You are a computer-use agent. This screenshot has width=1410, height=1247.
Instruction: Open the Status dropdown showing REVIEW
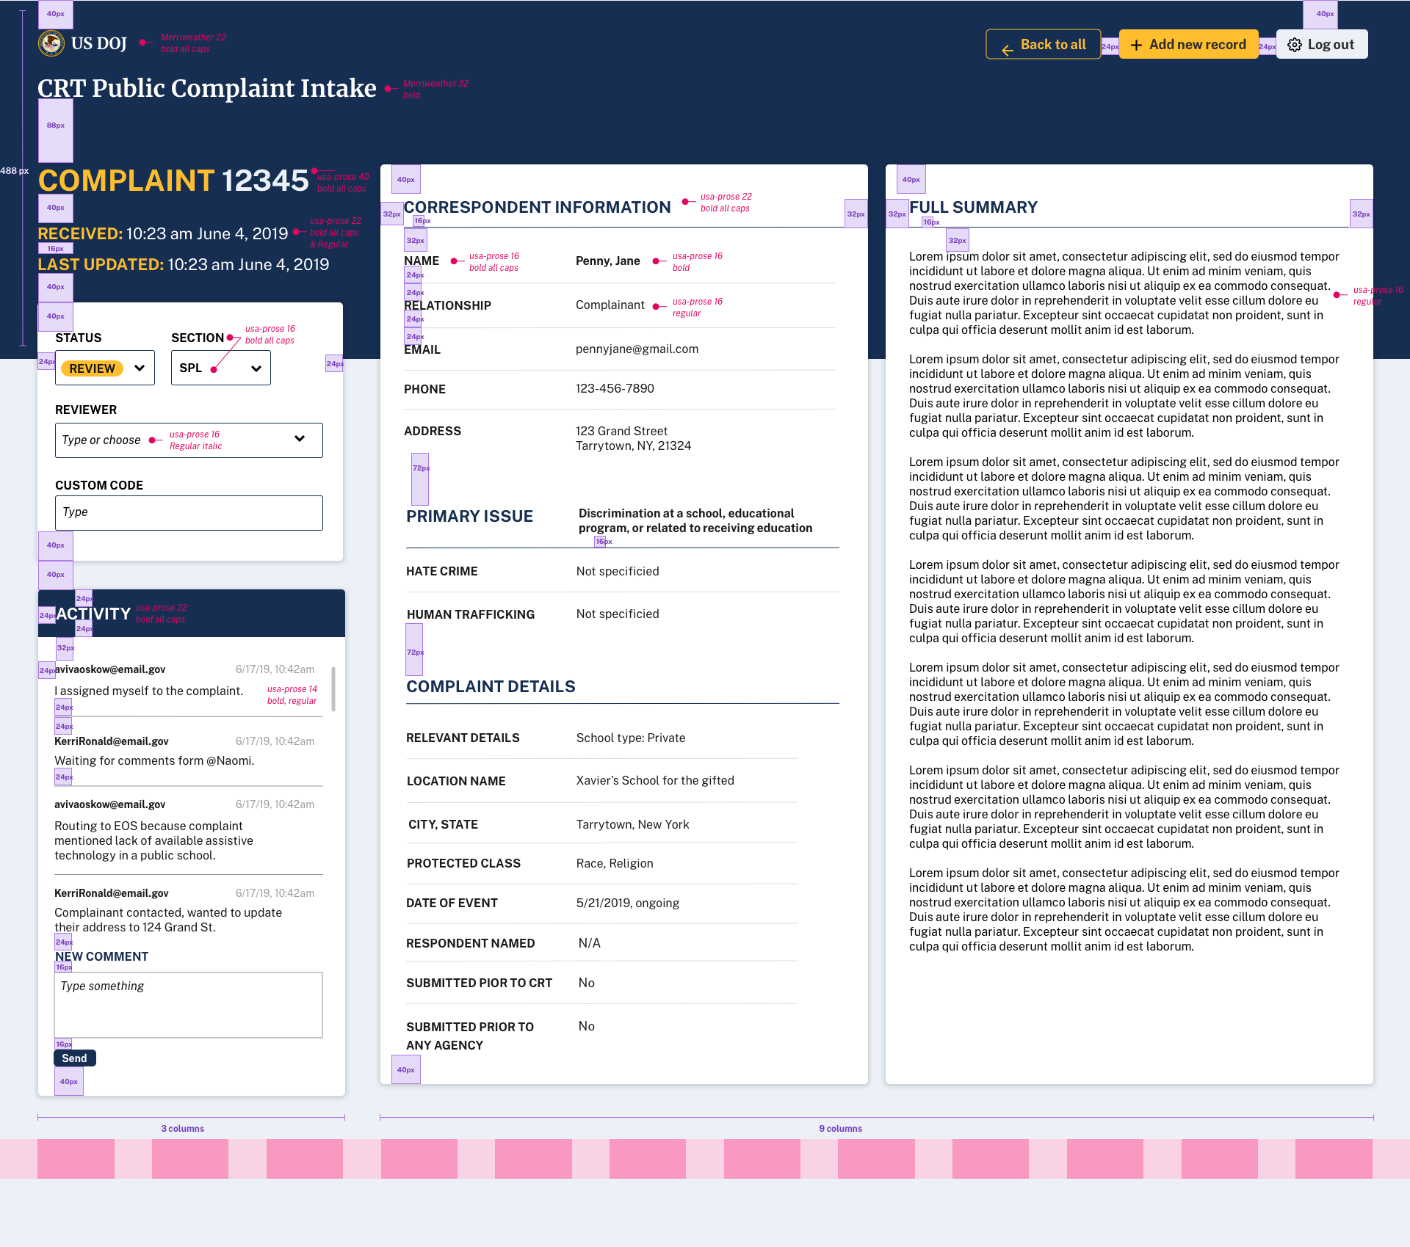(105, 368)
